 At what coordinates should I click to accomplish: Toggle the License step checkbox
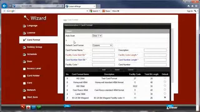coord(24,33)
